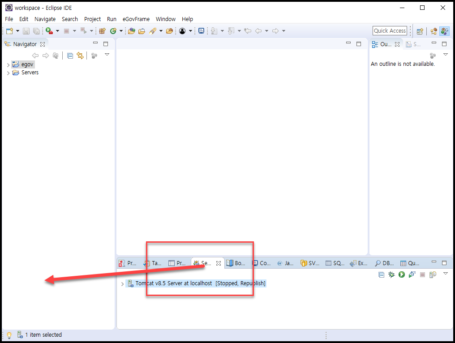This screenshot has height=343, width=455.
Task: Click the Open Type folder icon
Action: (x=132, y=31)
